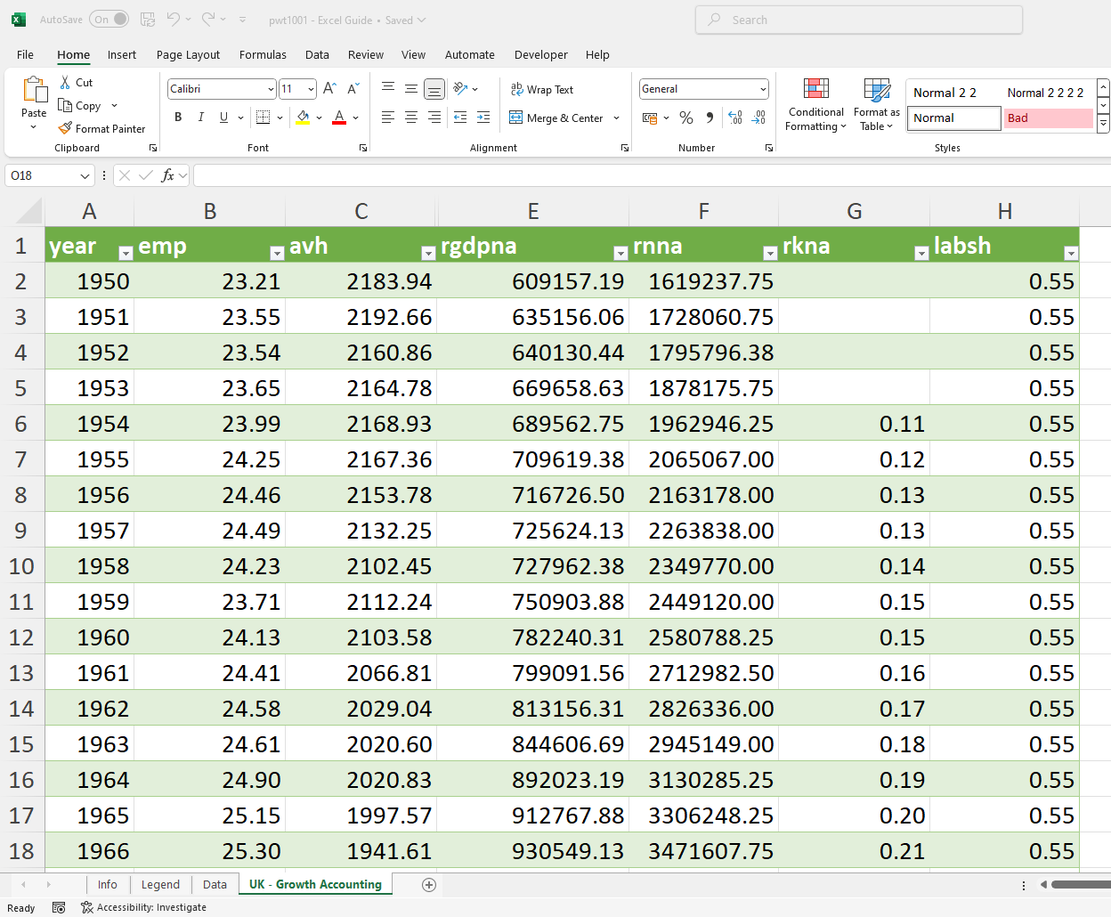
Task: Click the Format Painter brush icon
Action: 65,128
